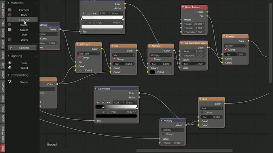Collapse the Lighting panel section

[8, 56]
